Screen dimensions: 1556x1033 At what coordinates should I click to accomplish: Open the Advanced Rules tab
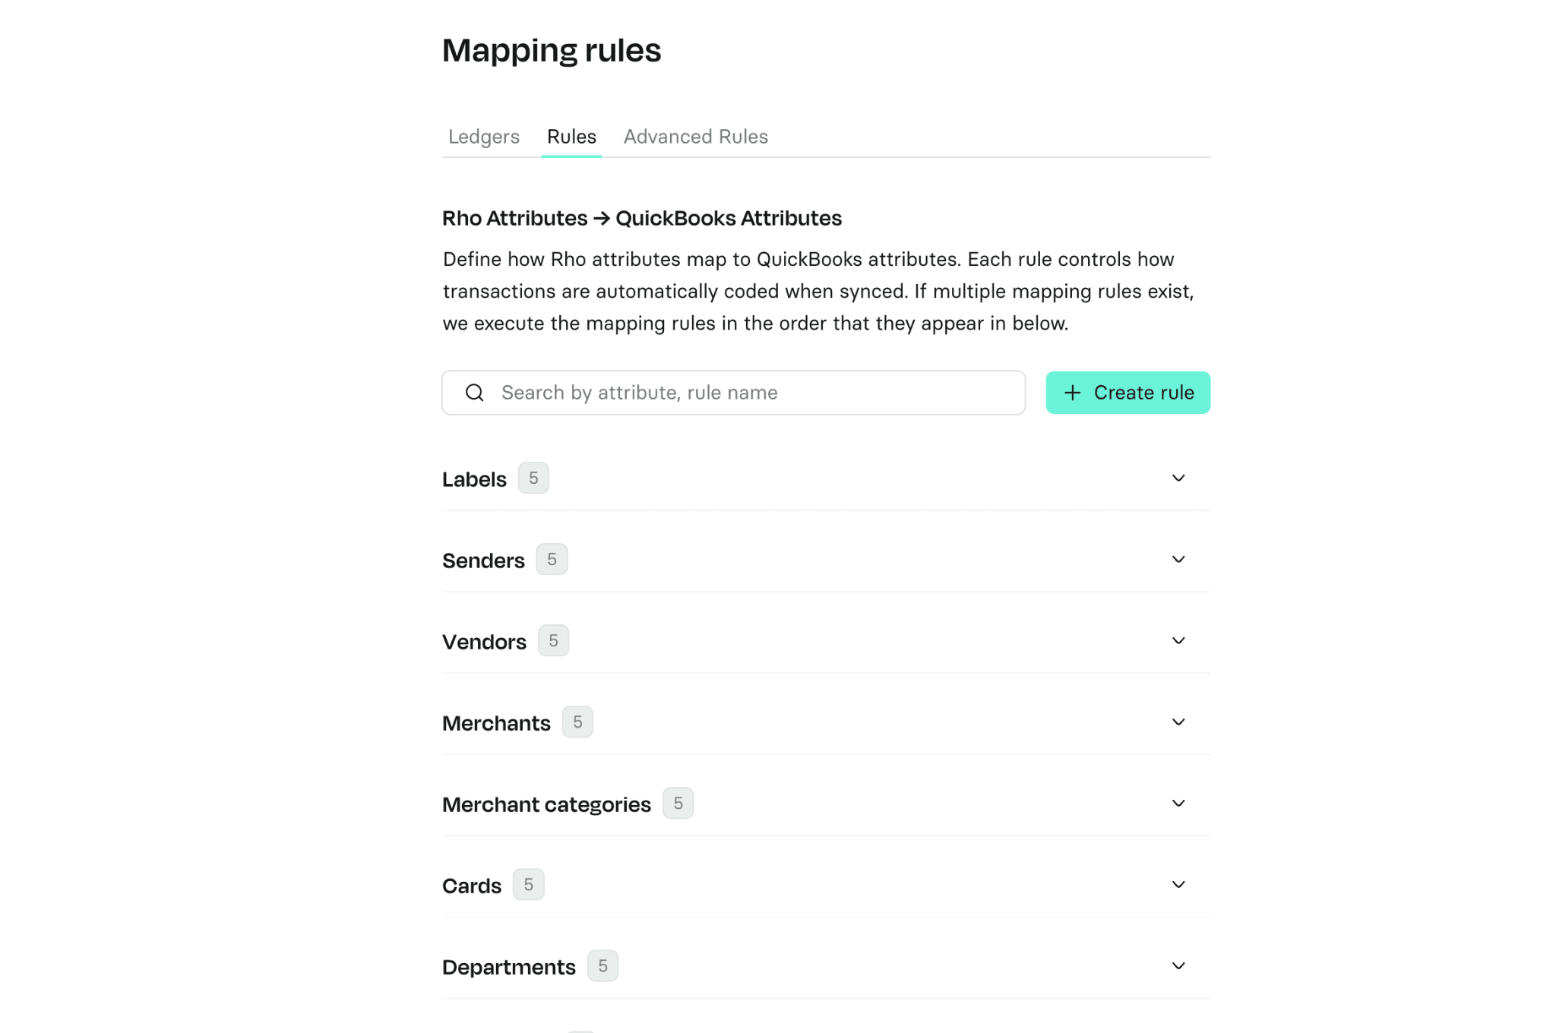[x=695, y=137]
